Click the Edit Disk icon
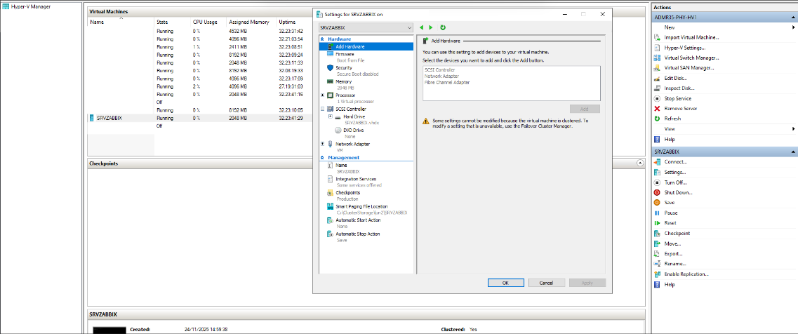This screenshot has height=334, width=798. (656, 78)
